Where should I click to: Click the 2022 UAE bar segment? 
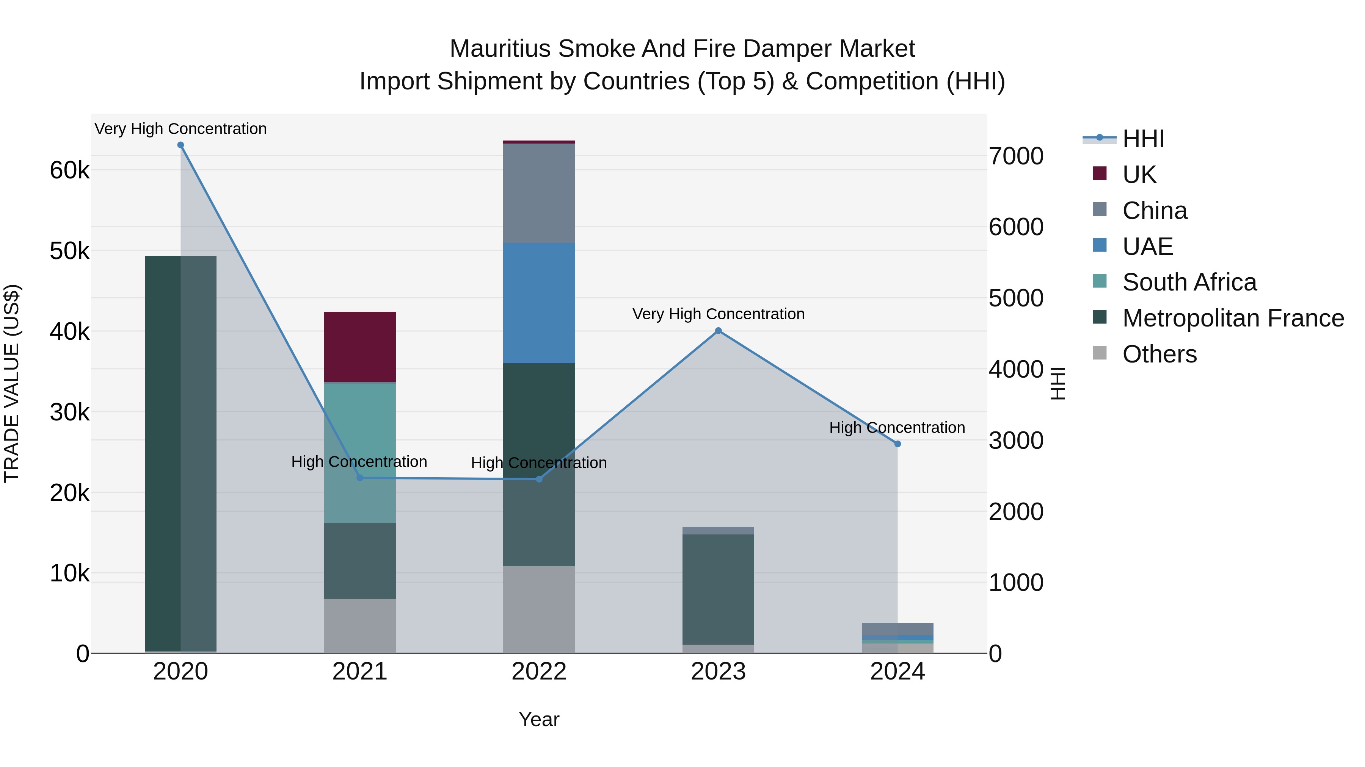point(539,303)
